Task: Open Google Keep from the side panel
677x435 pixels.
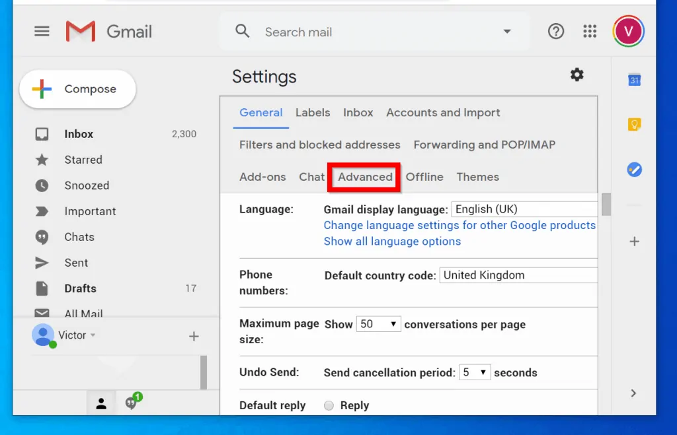Action: coord(634,124)
